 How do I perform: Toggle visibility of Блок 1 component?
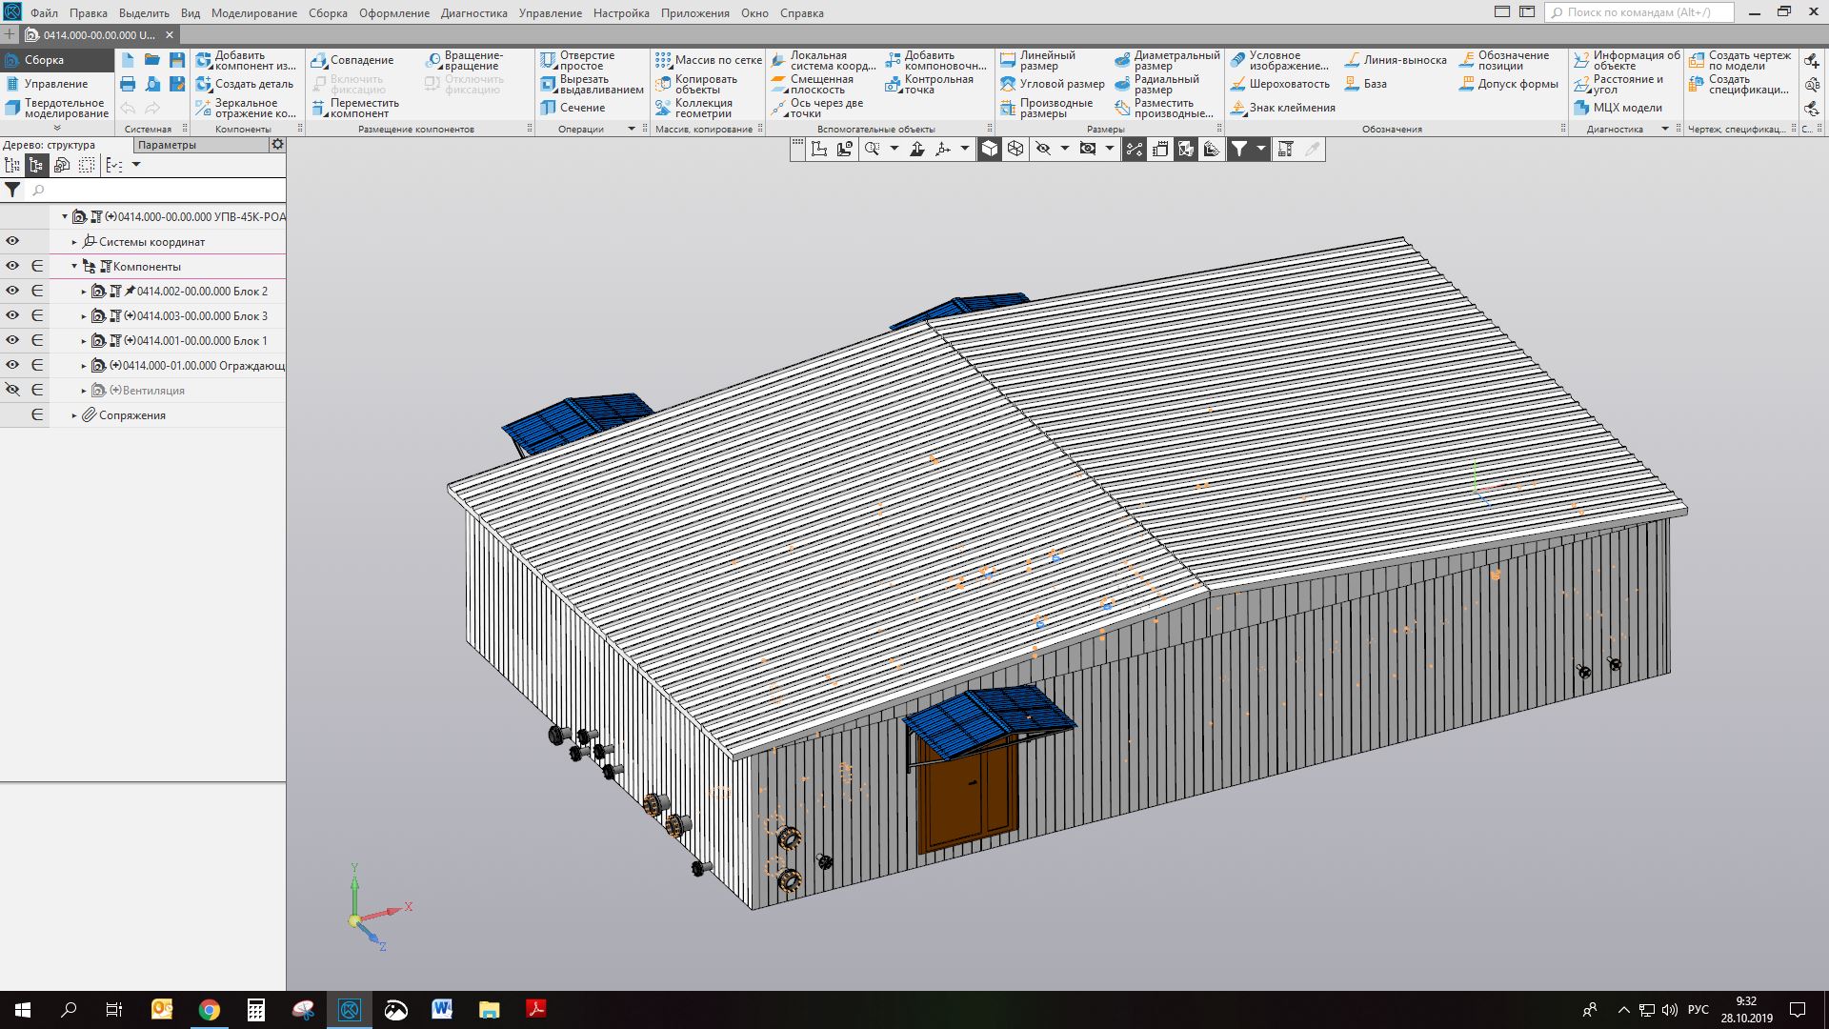point(12,340)
